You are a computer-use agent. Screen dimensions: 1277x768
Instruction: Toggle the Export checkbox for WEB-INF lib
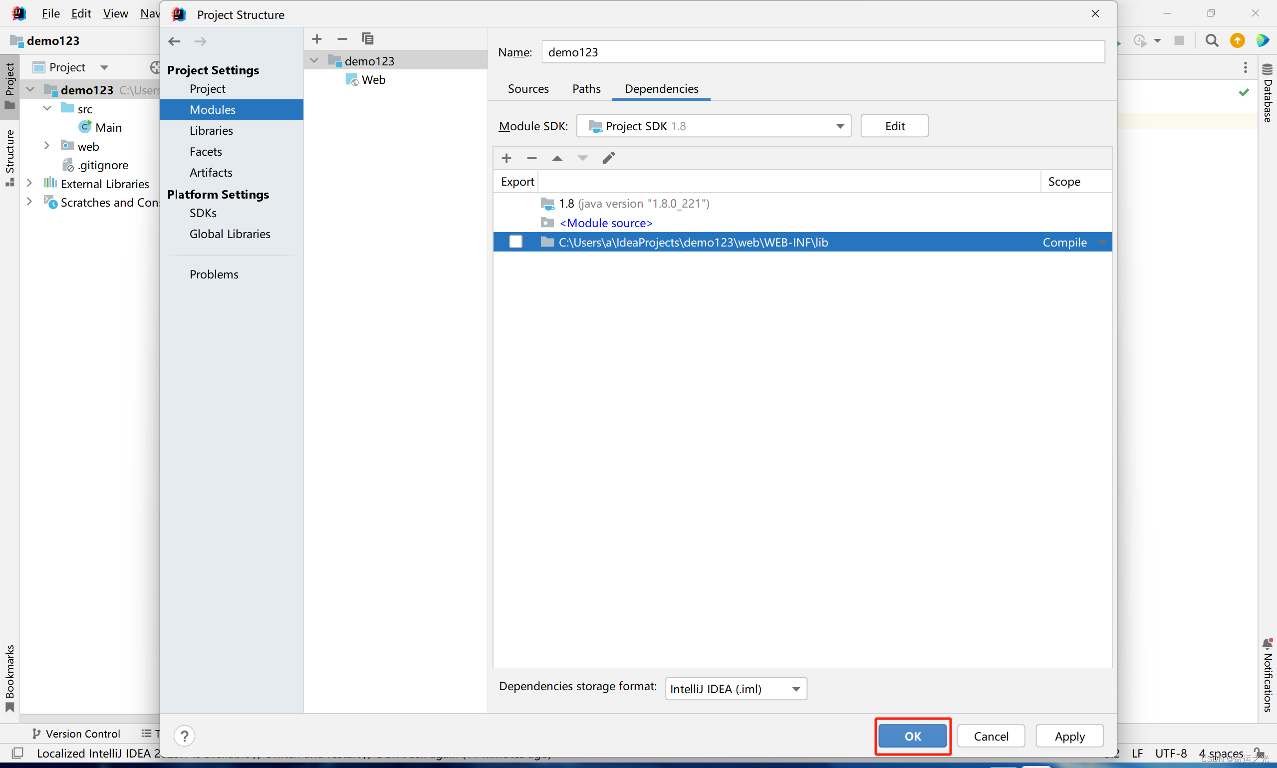point(515,242)
